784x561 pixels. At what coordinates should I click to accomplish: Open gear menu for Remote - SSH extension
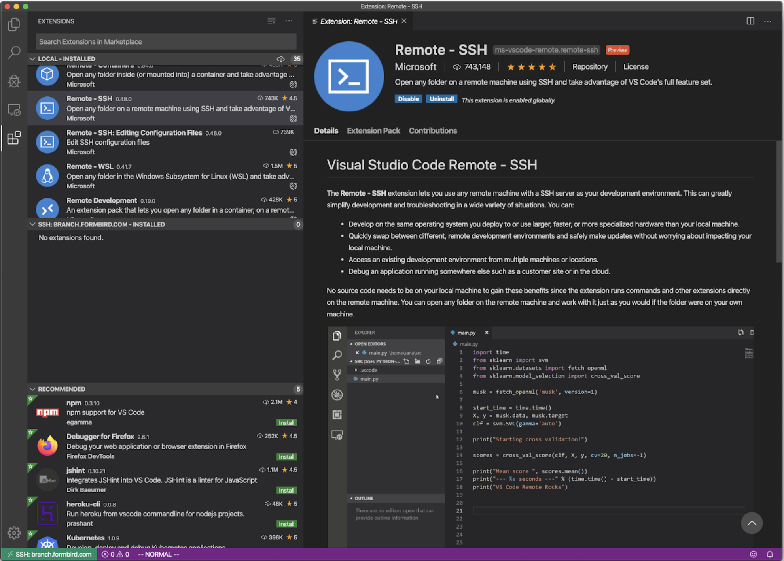coord(293,119)
